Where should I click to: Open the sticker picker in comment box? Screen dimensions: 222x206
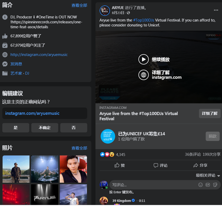click(x=215, y=185)
